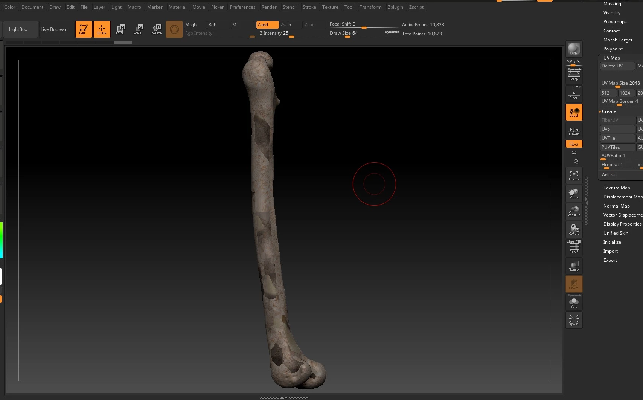Click the PUVTiles button

[x=617, y=147]
